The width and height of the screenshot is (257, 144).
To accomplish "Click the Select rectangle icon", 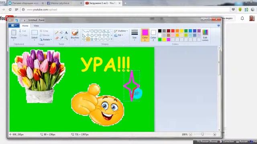I will [x=35, y=32].
